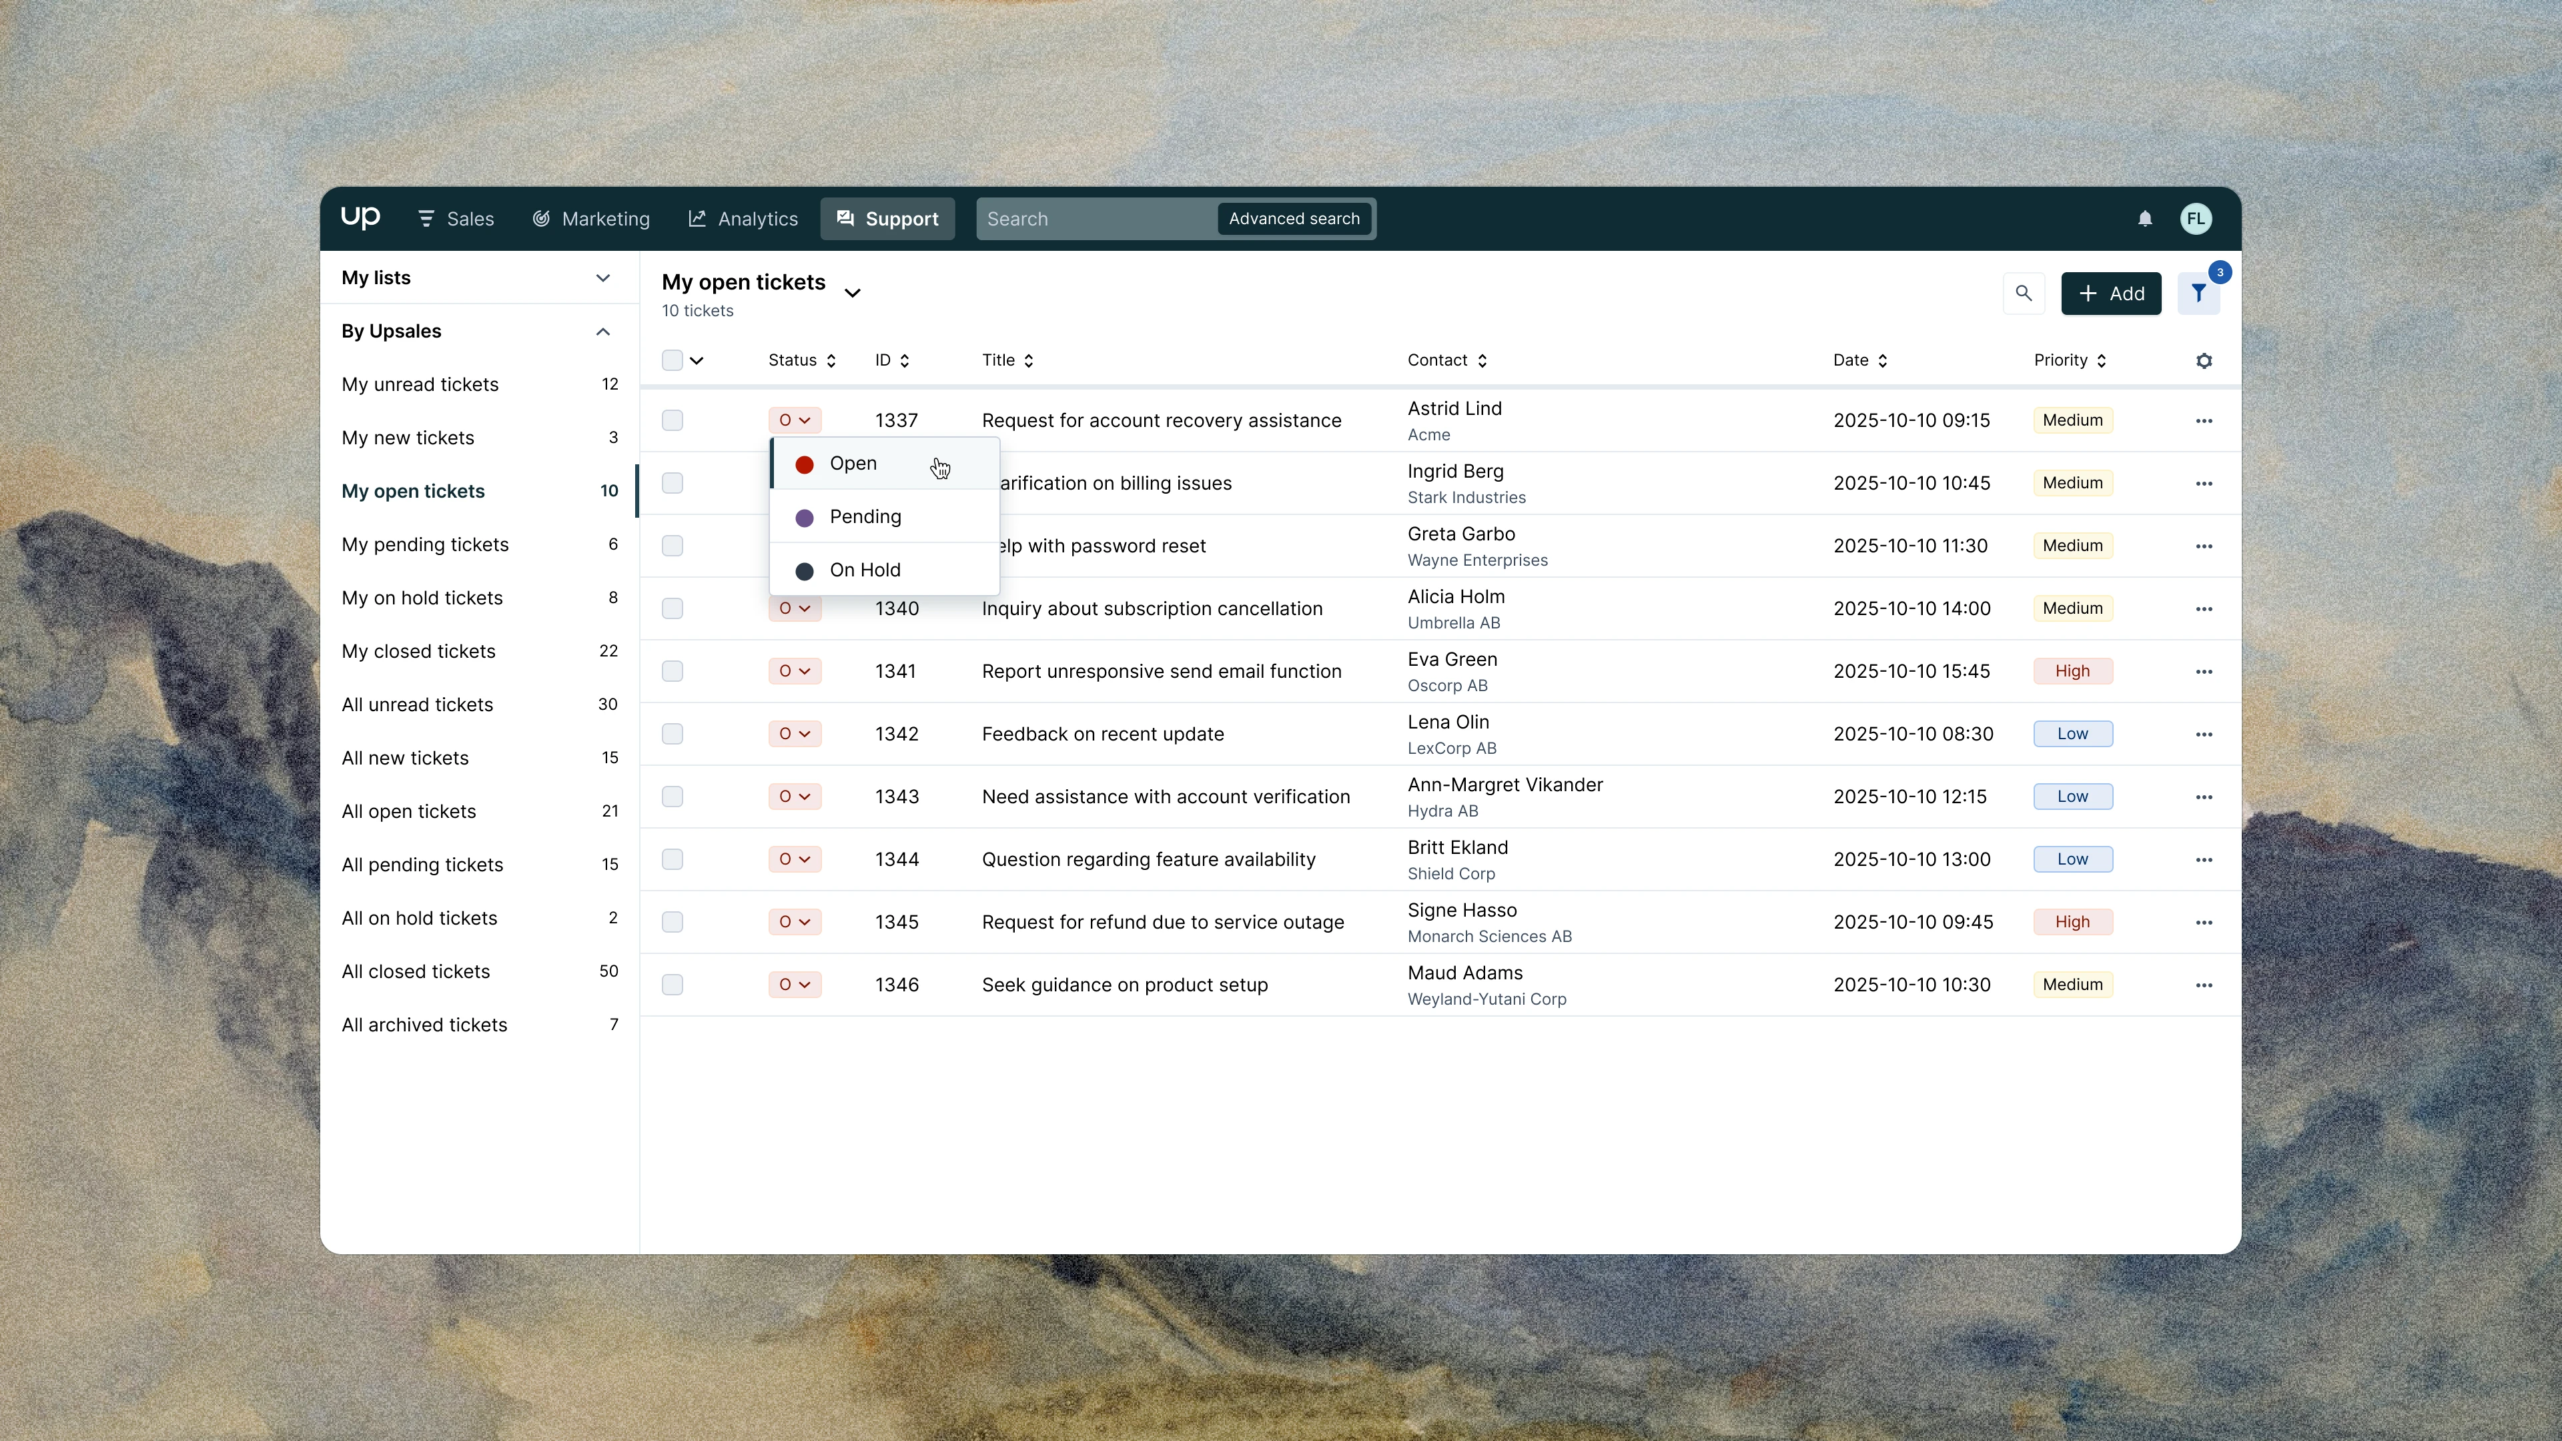Open more options for ticket 1338 billing issues
2562x1441 pixels.
[2204, 483]
